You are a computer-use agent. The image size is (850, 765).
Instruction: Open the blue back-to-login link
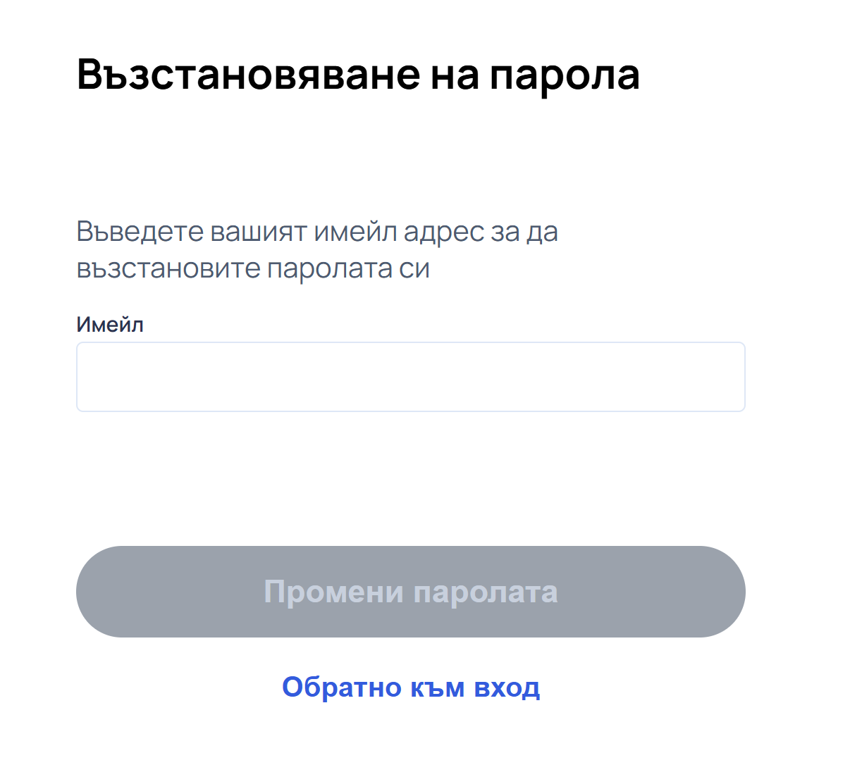(411, 687)
